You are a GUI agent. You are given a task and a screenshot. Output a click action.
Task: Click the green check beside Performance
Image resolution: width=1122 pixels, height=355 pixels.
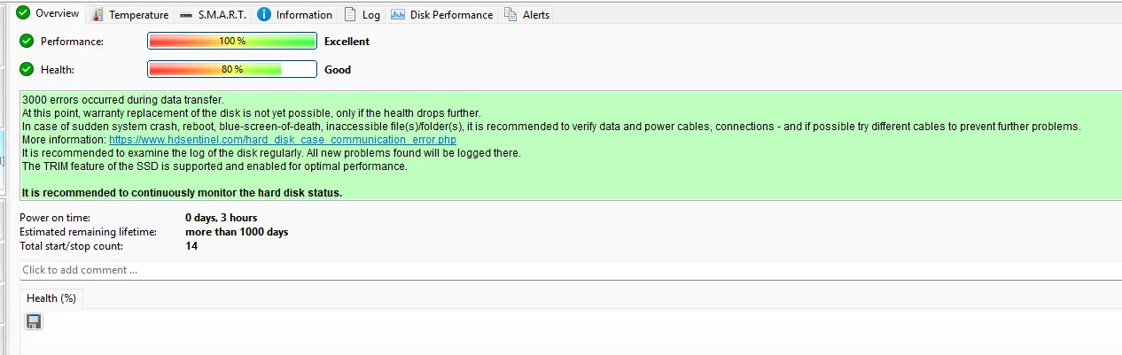pyautogui.click(x=27, y=41)
